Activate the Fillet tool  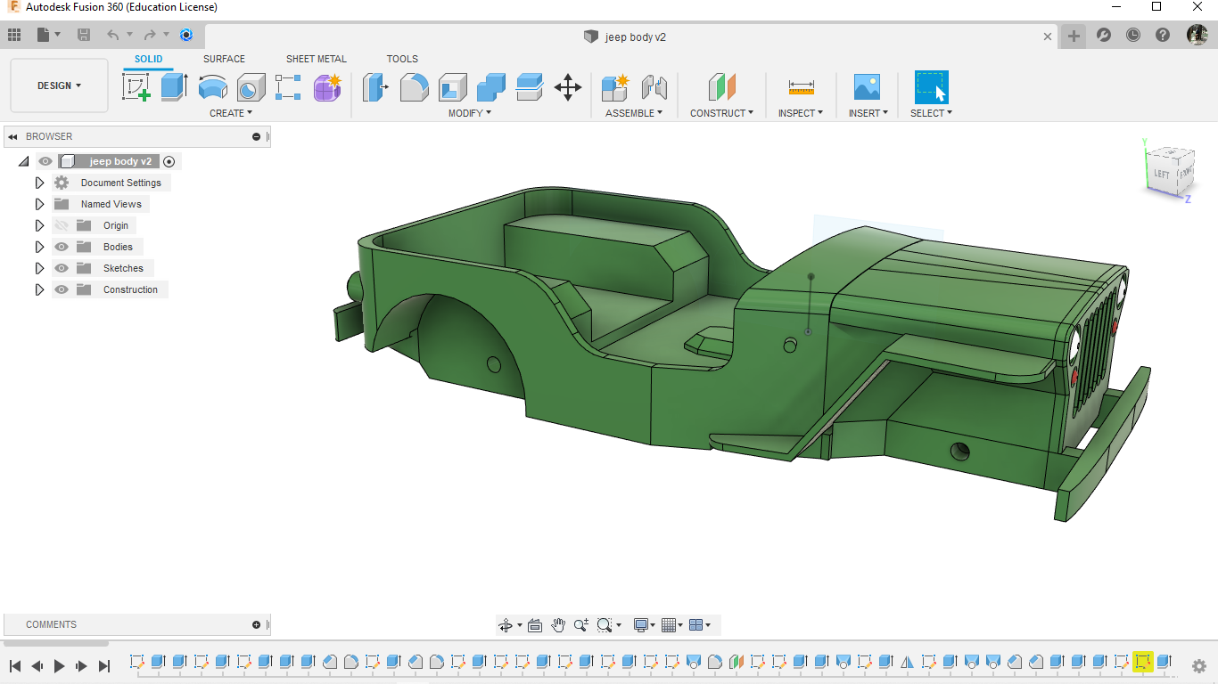tap(414, 87)
